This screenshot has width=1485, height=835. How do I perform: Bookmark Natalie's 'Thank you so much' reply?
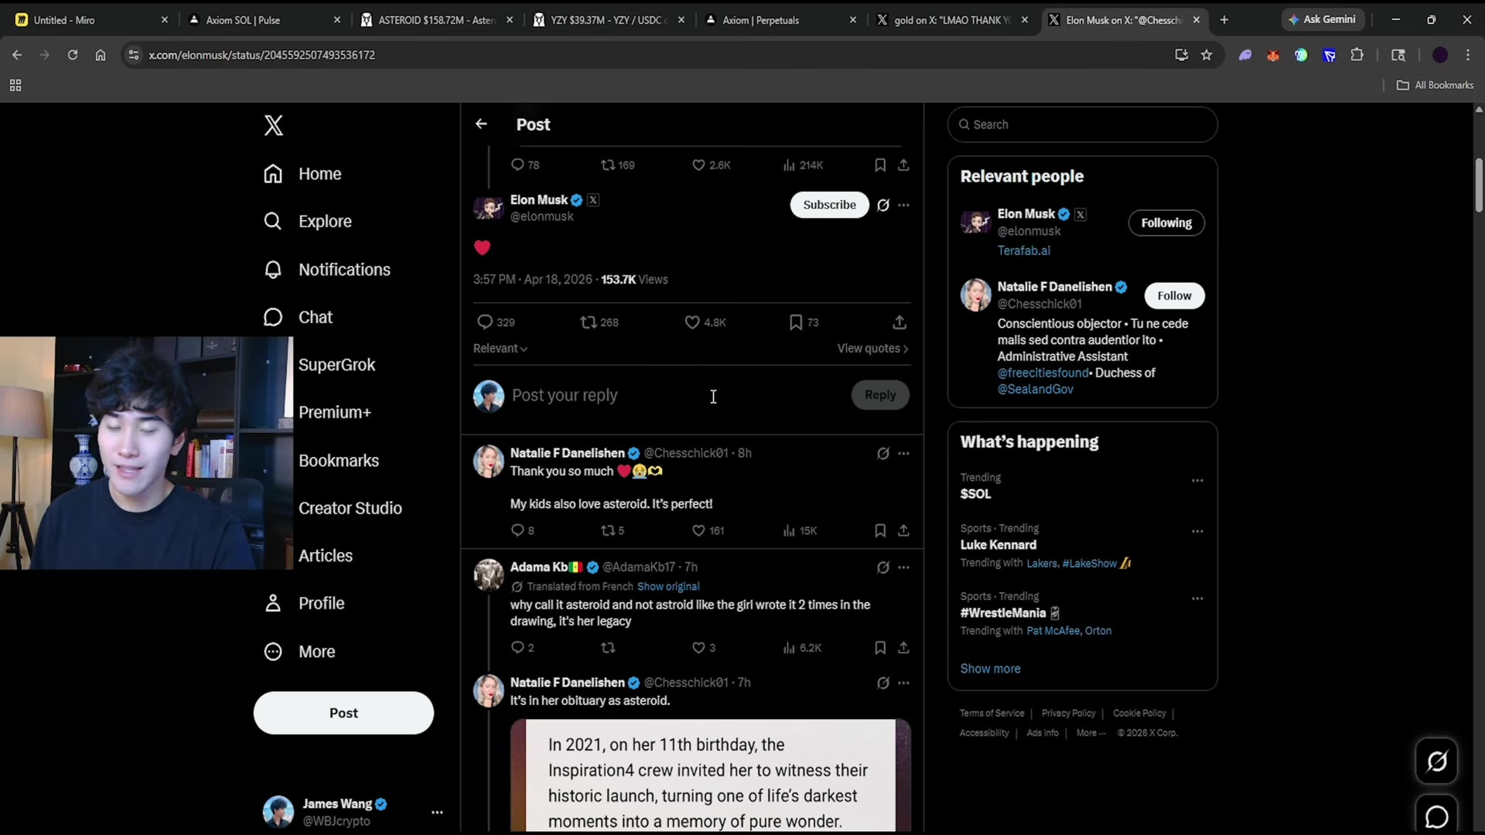880,530
